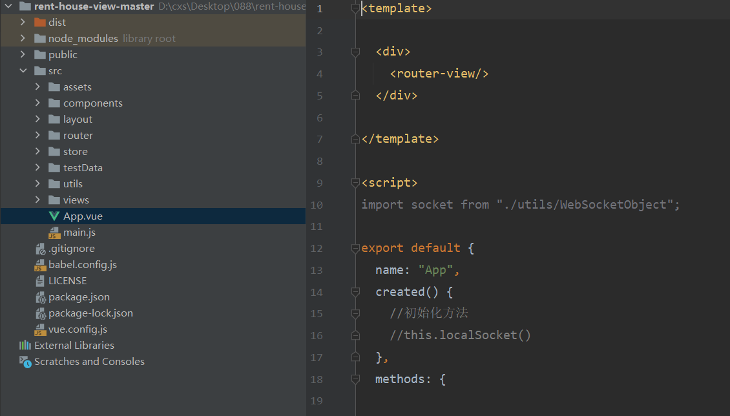Click the node_modules folder icon
This screenshot has width=730, height=416.
40,39
